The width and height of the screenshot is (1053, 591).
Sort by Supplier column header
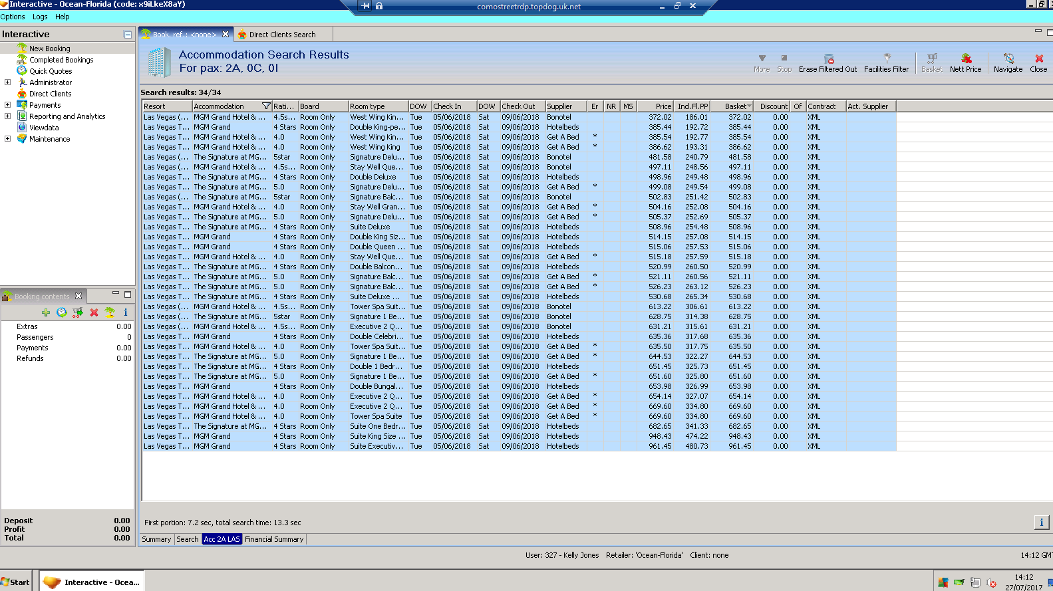(566, 106)
